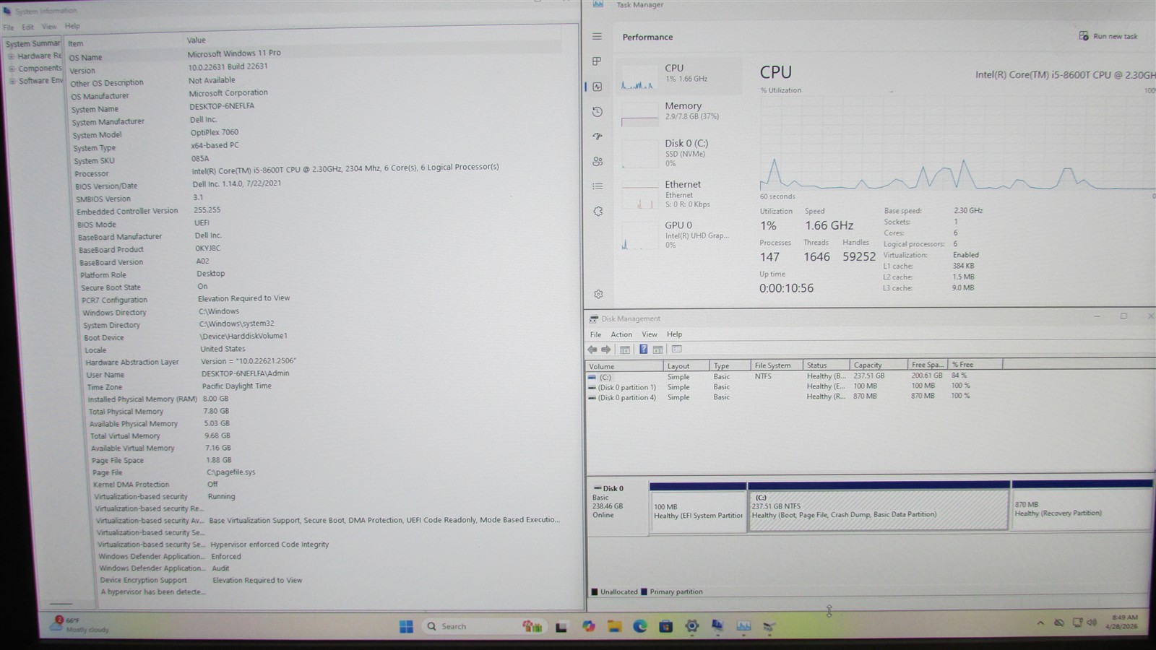Open Help menu in Disk Management
The width and height of the screenshot is (1156, 650).
(x=674, y=334)
